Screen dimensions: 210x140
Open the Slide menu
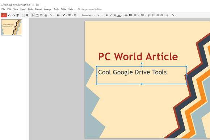[x=30, y=9]
